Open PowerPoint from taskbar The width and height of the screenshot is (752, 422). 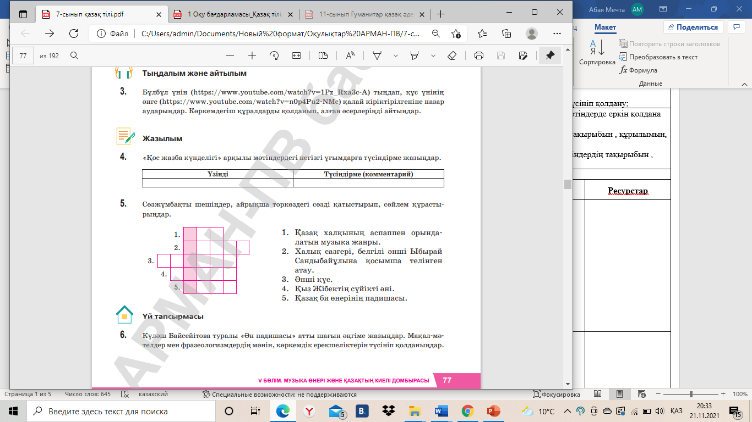click(494, 411)
